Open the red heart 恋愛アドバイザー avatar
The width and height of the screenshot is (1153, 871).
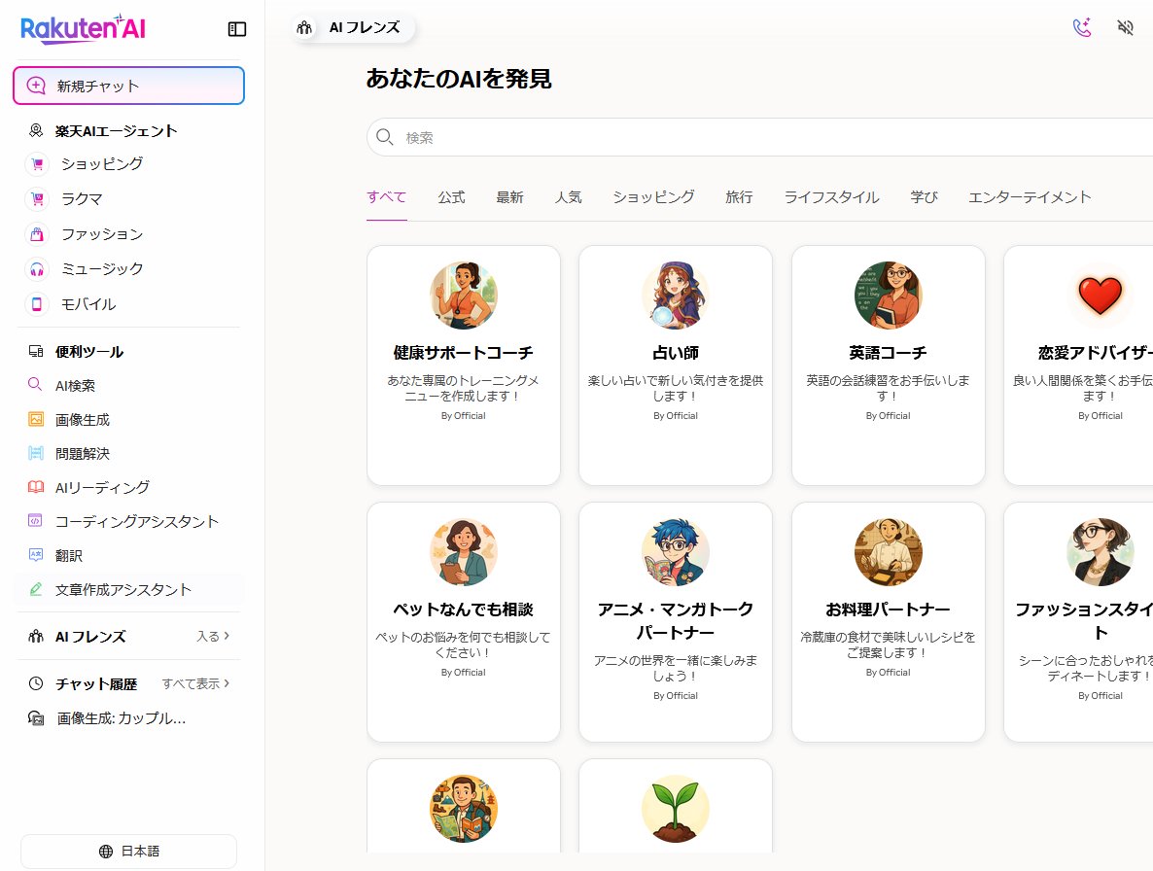pyautogui.click(x=1101, y=296)
